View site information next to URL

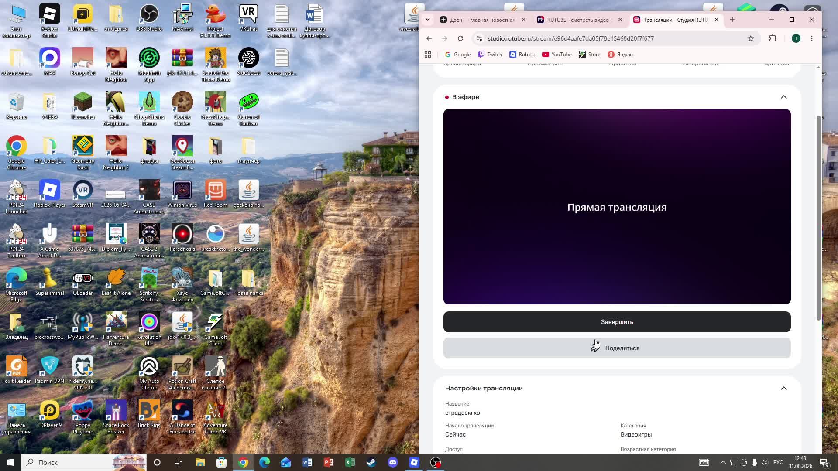(x=479, y=38)
